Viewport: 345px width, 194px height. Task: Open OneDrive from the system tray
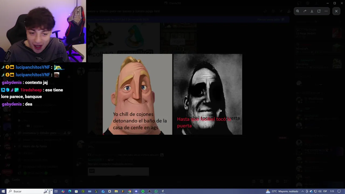click(311, 191)
